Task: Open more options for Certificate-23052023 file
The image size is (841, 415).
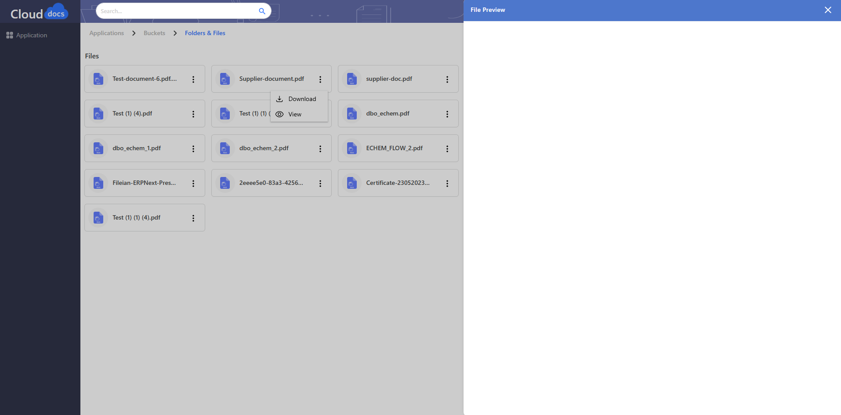Action: click(x=447, y=184)
